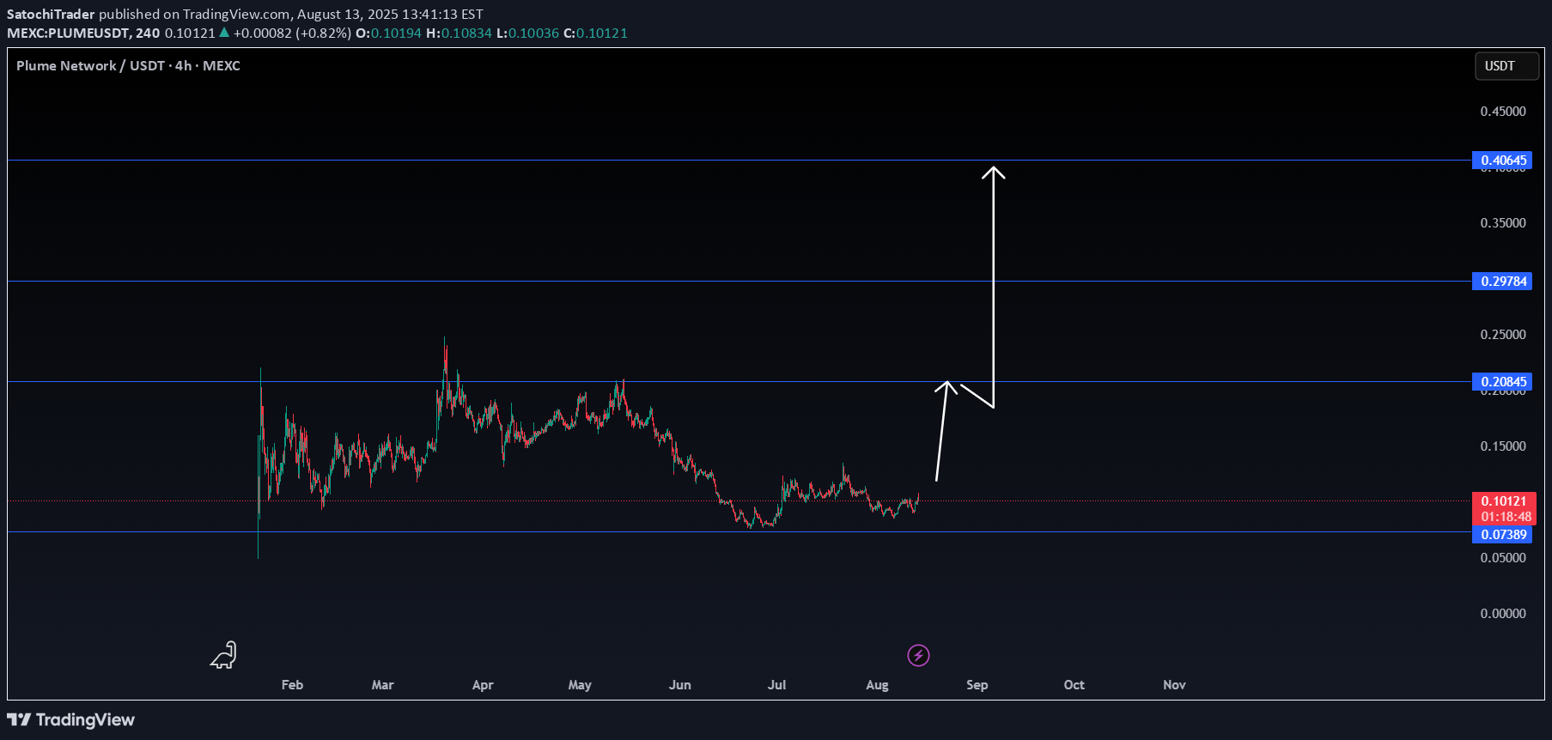This screenshot has height=740, width=1552.
Task: Click the dinosaur icon near the time axis
Action: click(223, 655)
